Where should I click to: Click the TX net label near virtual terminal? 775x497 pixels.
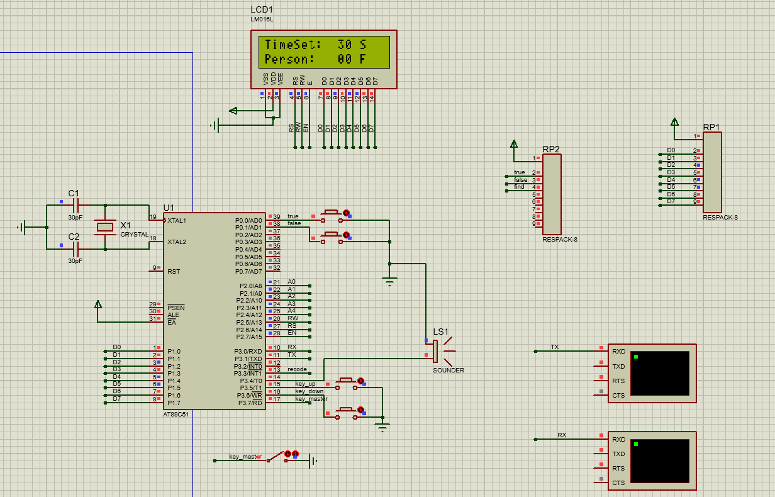click(554, 347)
